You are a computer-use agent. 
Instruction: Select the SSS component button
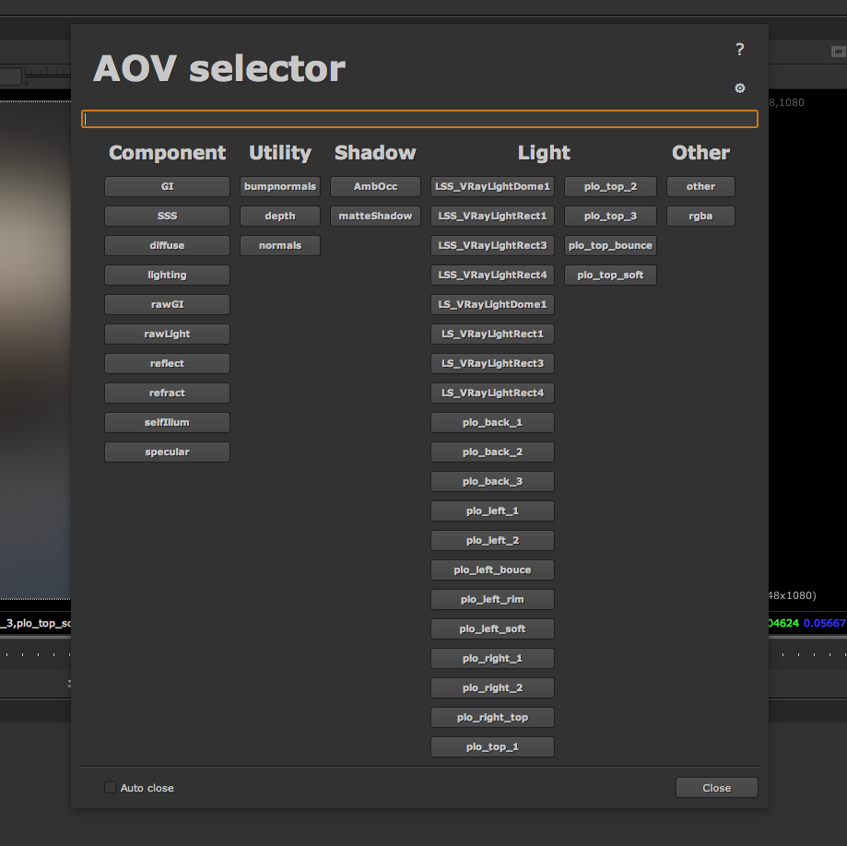tap(167, 217)
